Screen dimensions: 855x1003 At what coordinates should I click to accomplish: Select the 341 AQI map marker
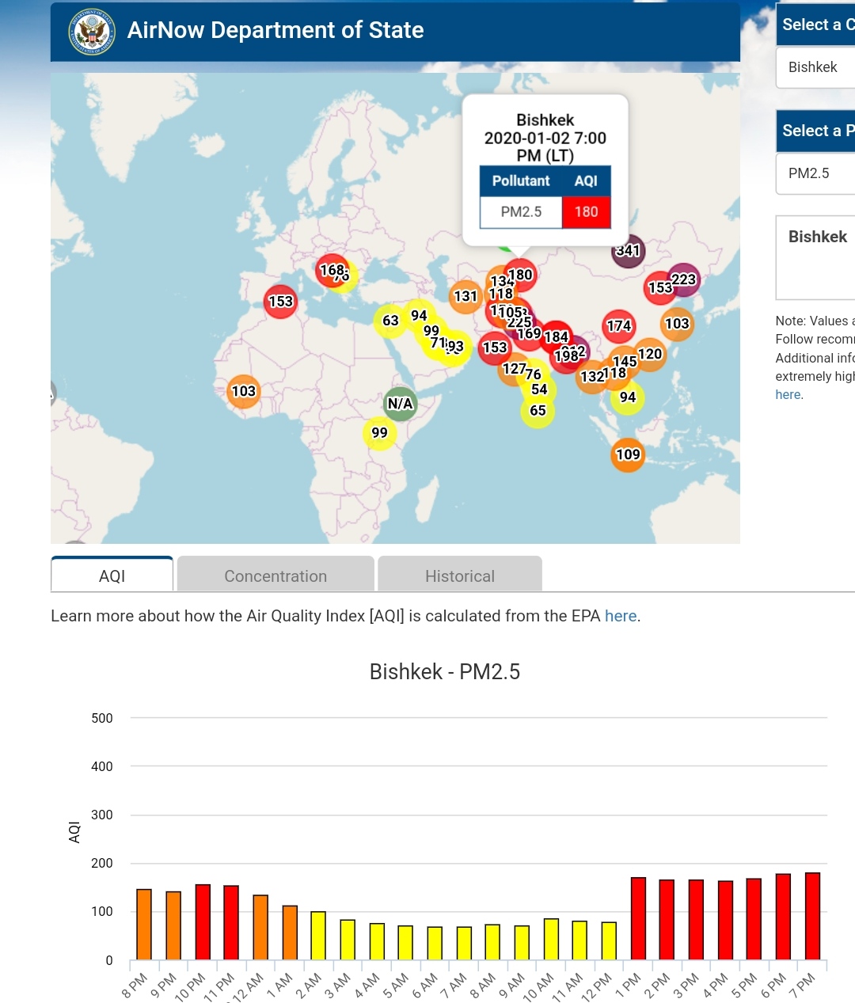click(x=628, y=251)
